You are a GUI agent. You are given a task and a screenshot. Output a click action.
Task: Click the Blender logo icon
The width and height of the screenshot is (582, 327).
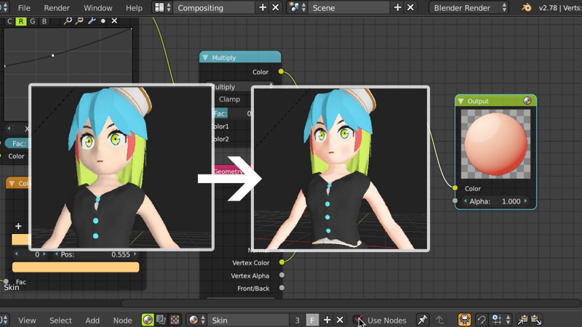(526, 7)
